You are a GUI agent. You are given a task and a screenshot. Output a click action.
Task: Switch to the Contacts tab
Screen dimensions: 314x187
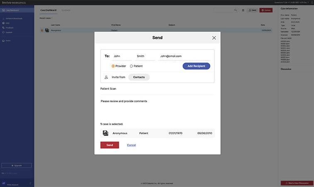[x=66, y=10]
